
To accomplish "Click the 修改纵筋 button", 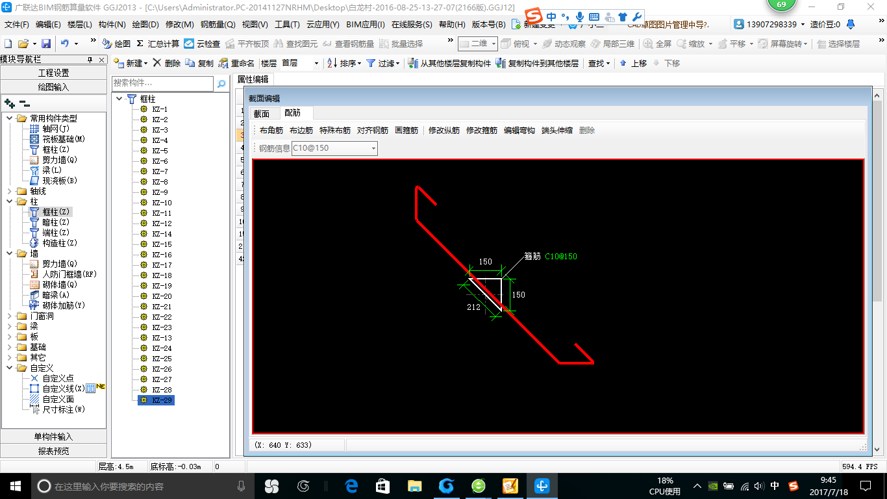I will [x=444, y=131].
